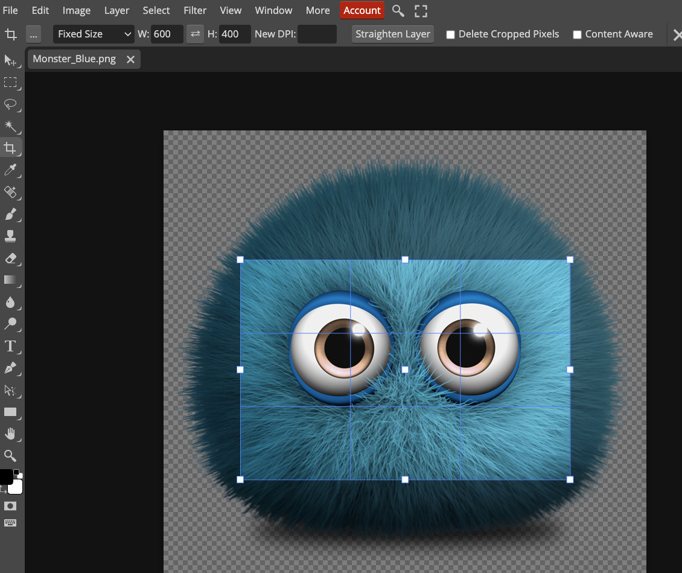The height and width of the screenshot is (573, 682).
Task: Pick the Clone Stamp tool
Action: tap(10, 235)
